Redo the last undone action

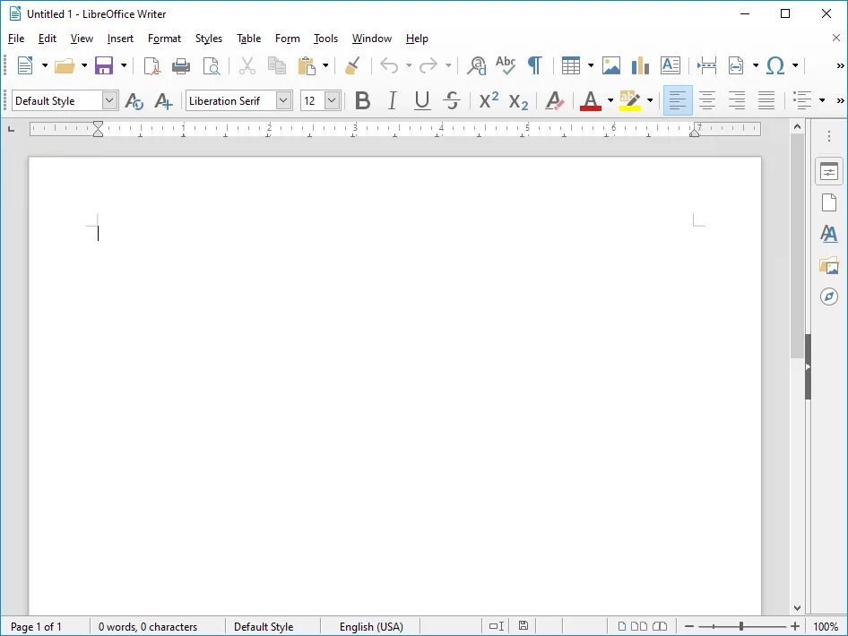(428, 65)
